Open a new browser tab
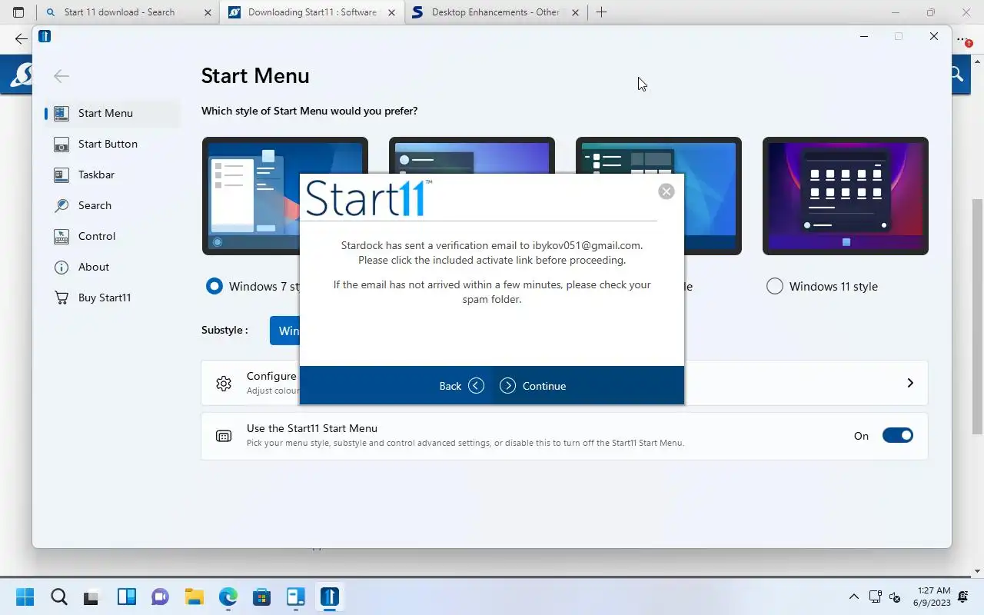 point(601,12)
